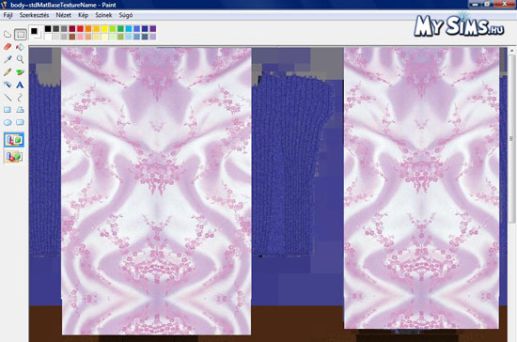Image resolution: width=517 pixels, height=342 pixels.
Task: Select the Pencil tool
Action: pyautogui.click(x=8, y=71)
